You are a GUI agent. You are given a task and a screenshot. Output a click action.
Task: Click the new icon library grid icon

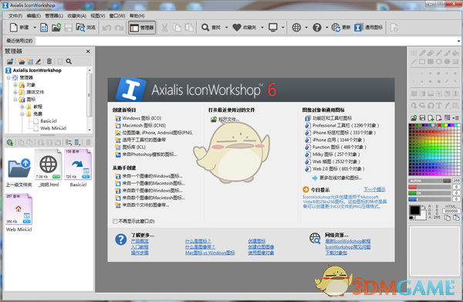44,28
